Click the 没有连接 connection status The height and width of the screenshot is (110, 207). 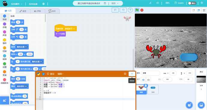[33, 4]
